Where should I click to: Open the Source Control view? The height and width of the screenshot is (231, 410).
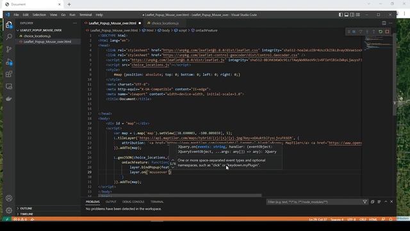[9, 49]
